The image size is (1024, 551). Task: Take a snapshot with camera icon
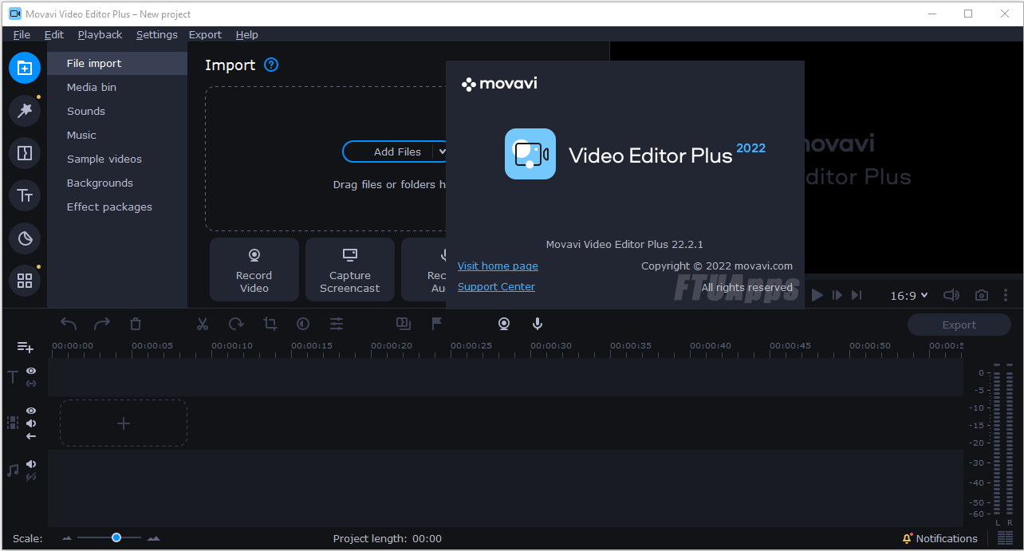pos(982,295)
